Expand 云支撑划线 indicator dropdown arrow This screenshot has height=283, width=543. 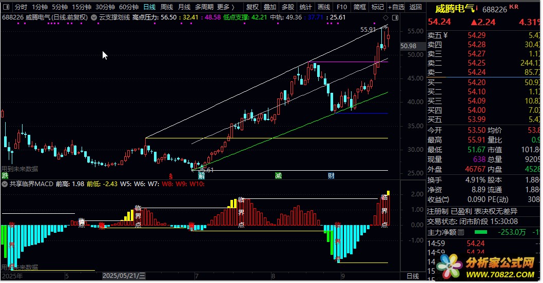[94, 17]
